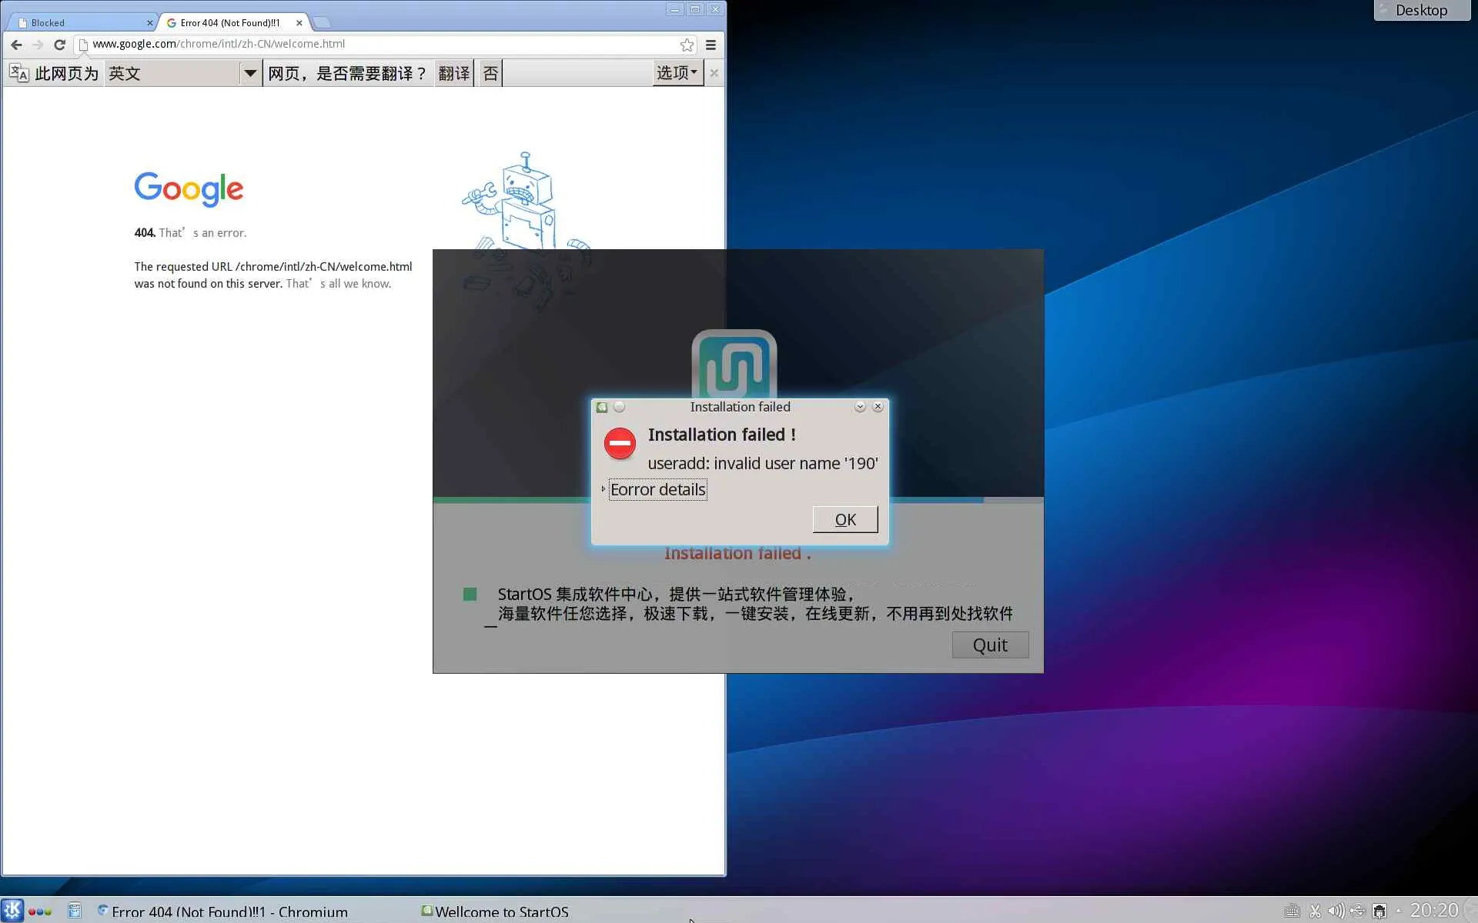Open KDE application launcher

[12, 911]
